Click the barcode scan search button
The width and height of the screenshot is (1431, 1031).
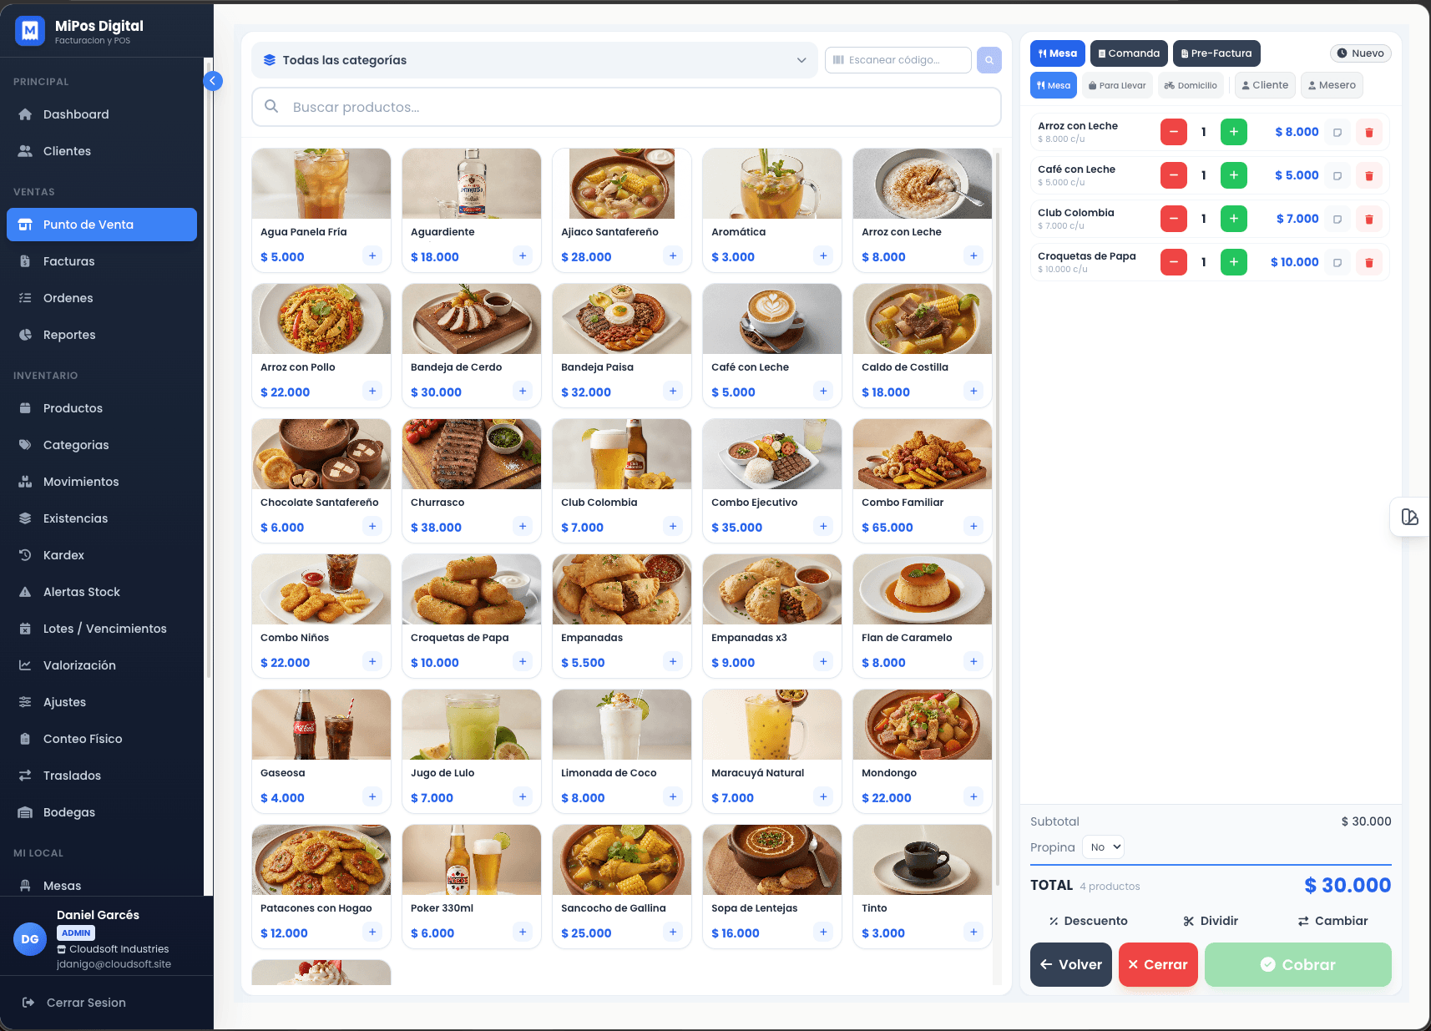989,60
